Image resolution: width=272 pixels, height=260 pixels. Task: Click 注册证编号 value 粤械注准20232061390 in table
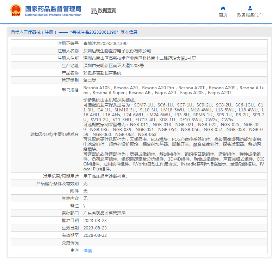tap(105, 44)
